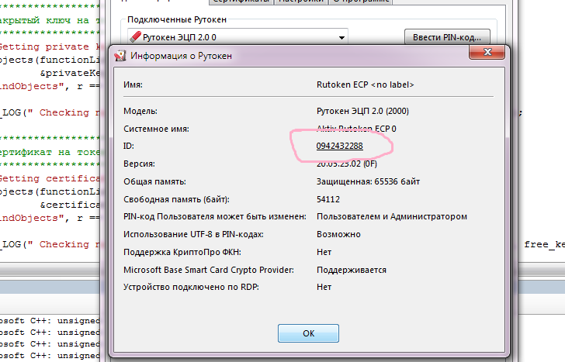Click the Свободная память (байт) label
Viewport: 565px width, 362px height.
[176, 199]
